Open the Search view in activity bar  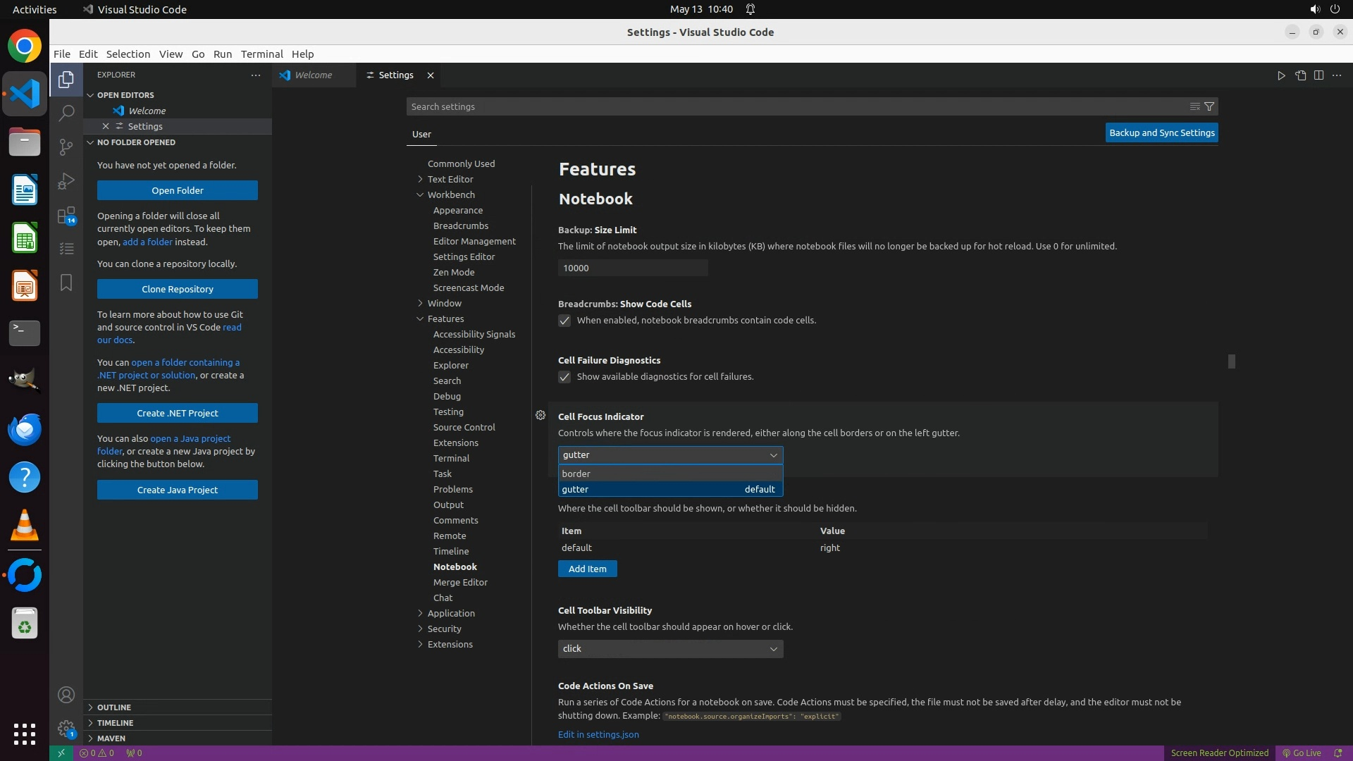click(66, 113)
